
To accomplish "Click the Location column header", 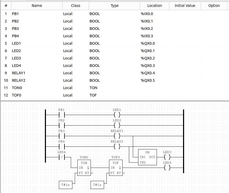I will [x=155, y=6].
